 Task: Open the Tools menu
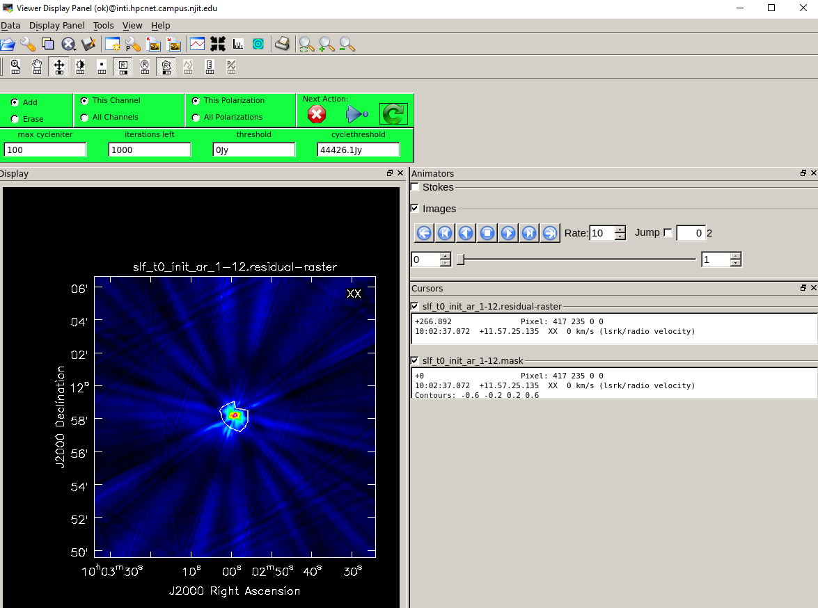coord(103,26)
